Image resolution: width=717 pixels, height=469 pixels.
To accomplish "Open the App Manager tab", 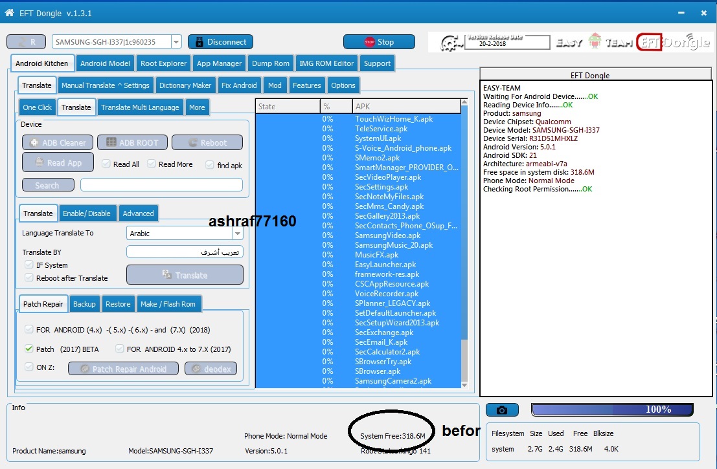I will [219, 63].
